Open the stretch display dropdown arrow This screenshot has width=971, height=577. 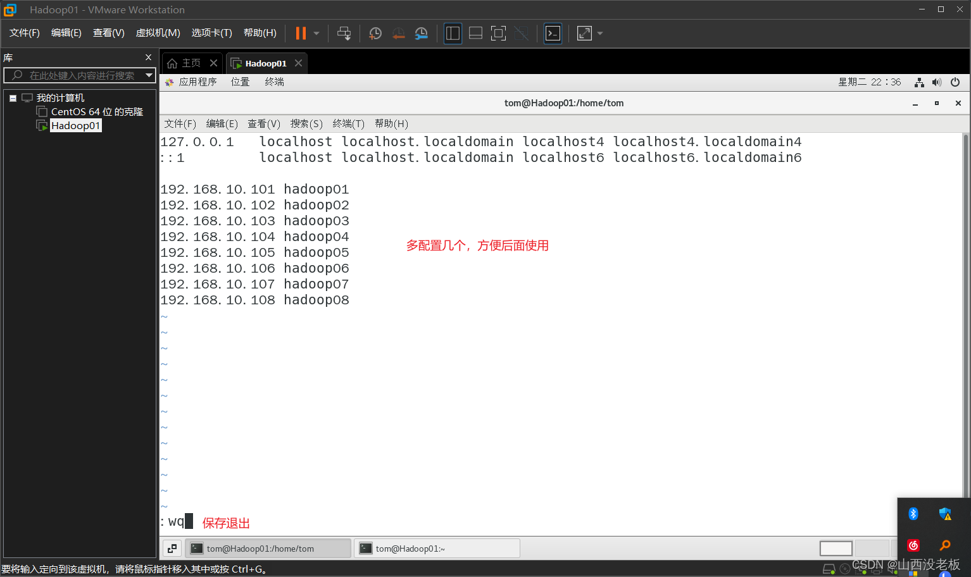600,34
